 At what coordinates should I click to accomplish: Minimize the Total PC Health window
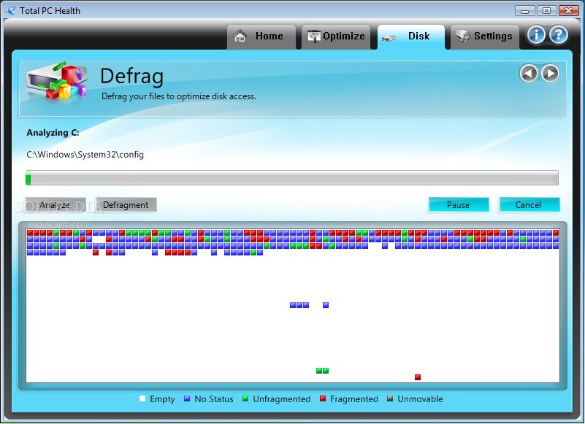click(524, 10)
